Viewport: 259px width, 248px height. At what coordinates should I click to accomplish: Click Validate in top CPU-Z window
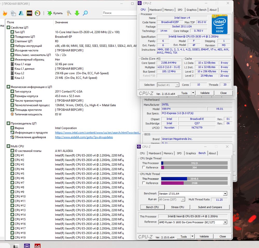tap(205, 93)
